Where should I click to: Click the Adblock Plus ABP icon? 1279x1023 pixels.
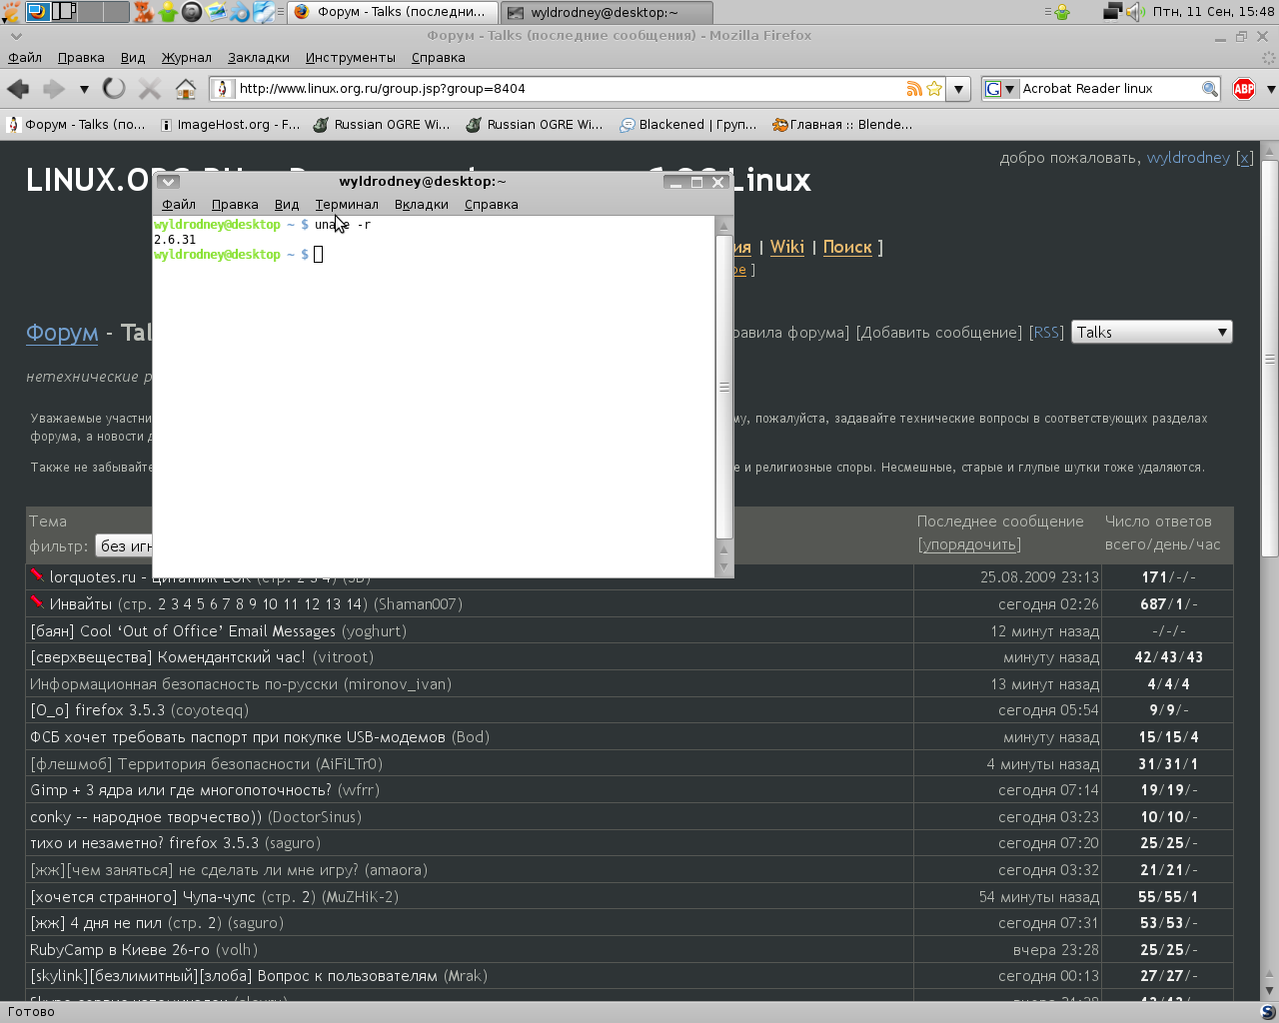(x=1244, y=89)
